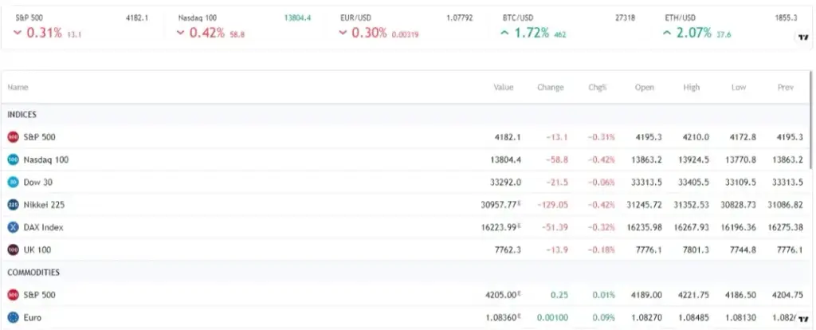
Task: Sort table by the Chg% column header
Action: [598, 88]
